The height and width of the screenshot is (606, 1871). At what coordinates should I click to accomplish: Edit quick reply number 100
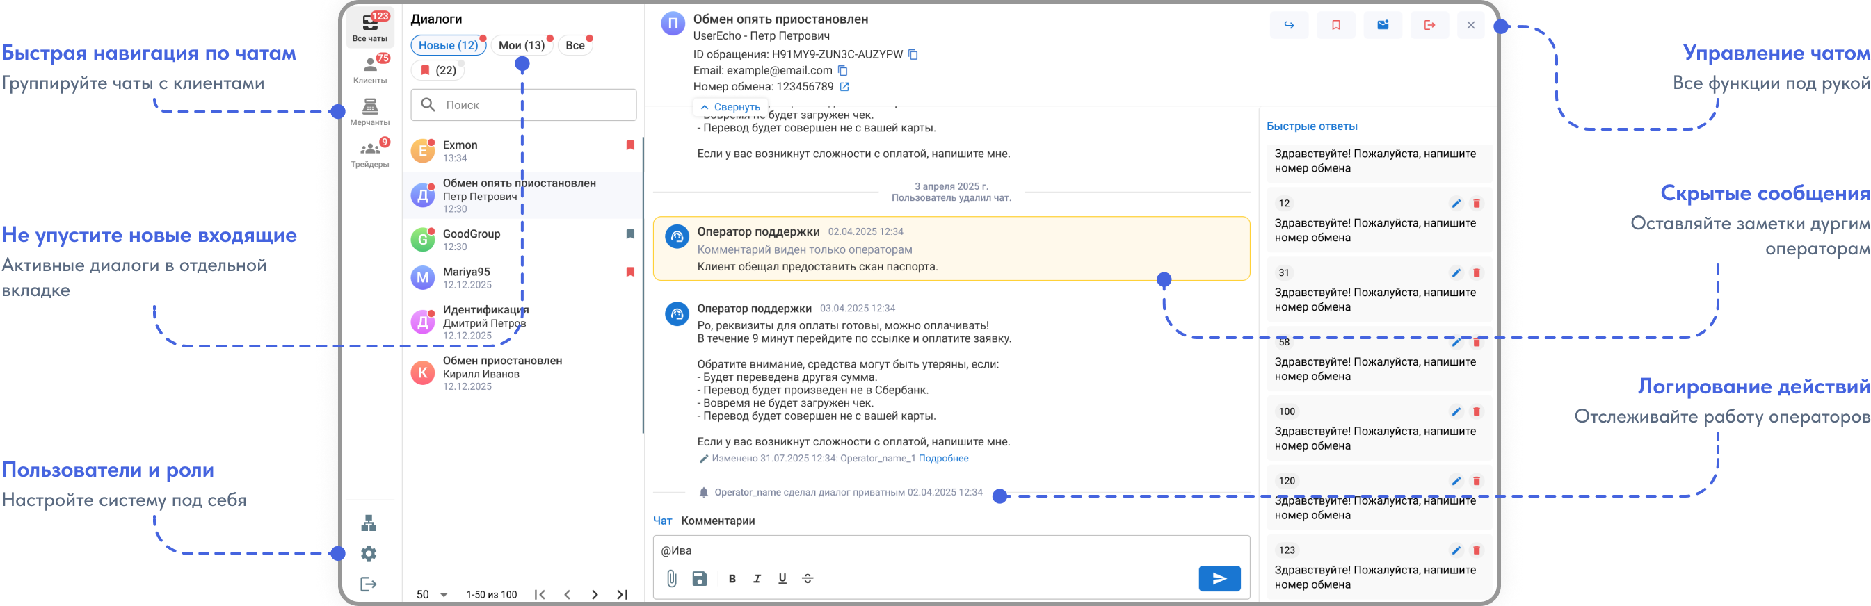(1456, 411)
